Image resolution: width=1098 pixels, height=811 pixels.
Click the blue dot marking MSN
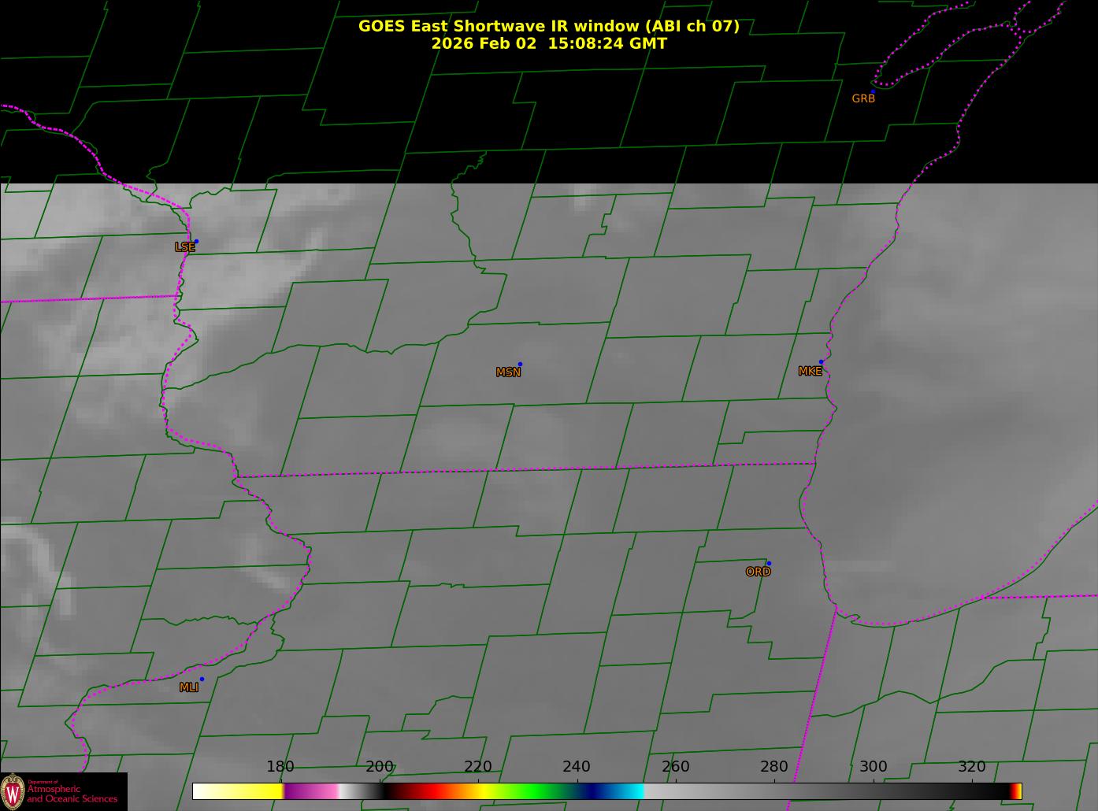(x=520, y=365)
